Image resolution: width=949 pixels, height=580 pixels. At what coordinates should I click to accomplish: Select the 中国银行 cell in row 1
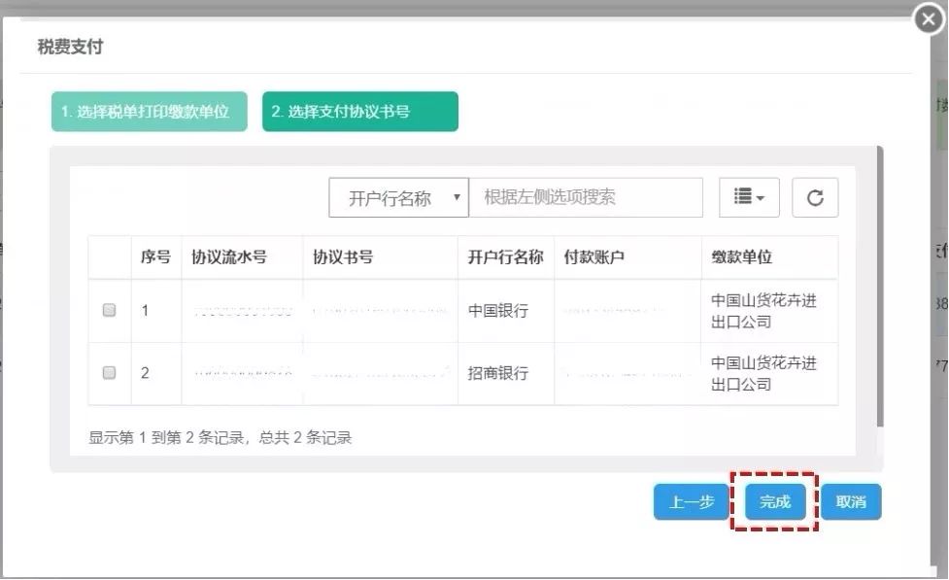[x=506, y=311]
